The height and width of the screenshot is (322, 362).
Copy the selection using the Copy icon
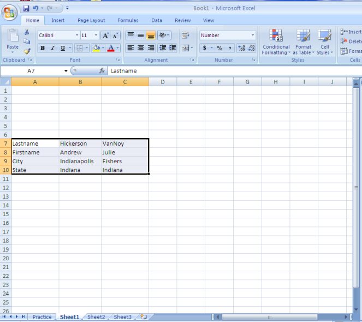(27, 41)
